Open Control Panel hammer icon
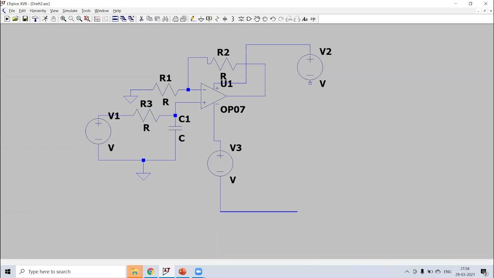Viewport: 494px width, 278px height. [35, 19]
